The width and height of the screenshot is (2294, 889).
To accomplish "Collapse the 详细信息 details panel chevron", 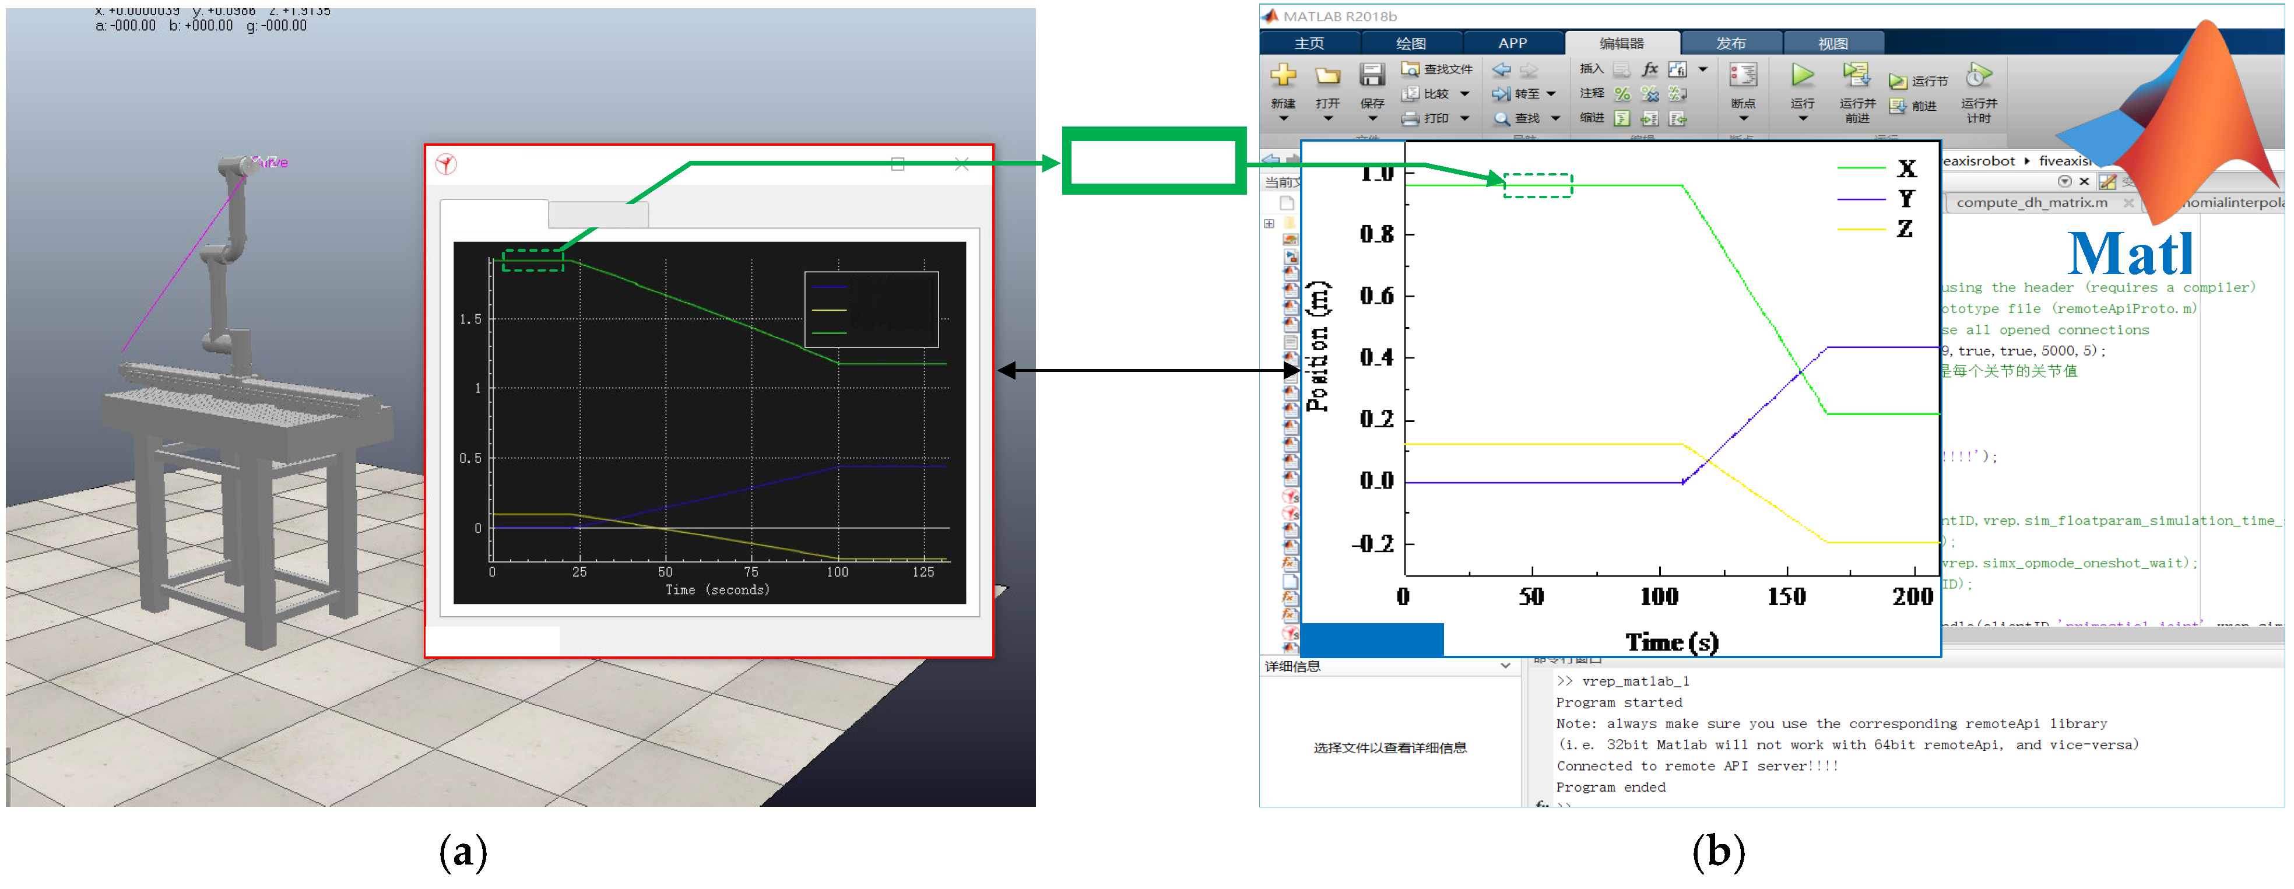I will (1505, 665).
